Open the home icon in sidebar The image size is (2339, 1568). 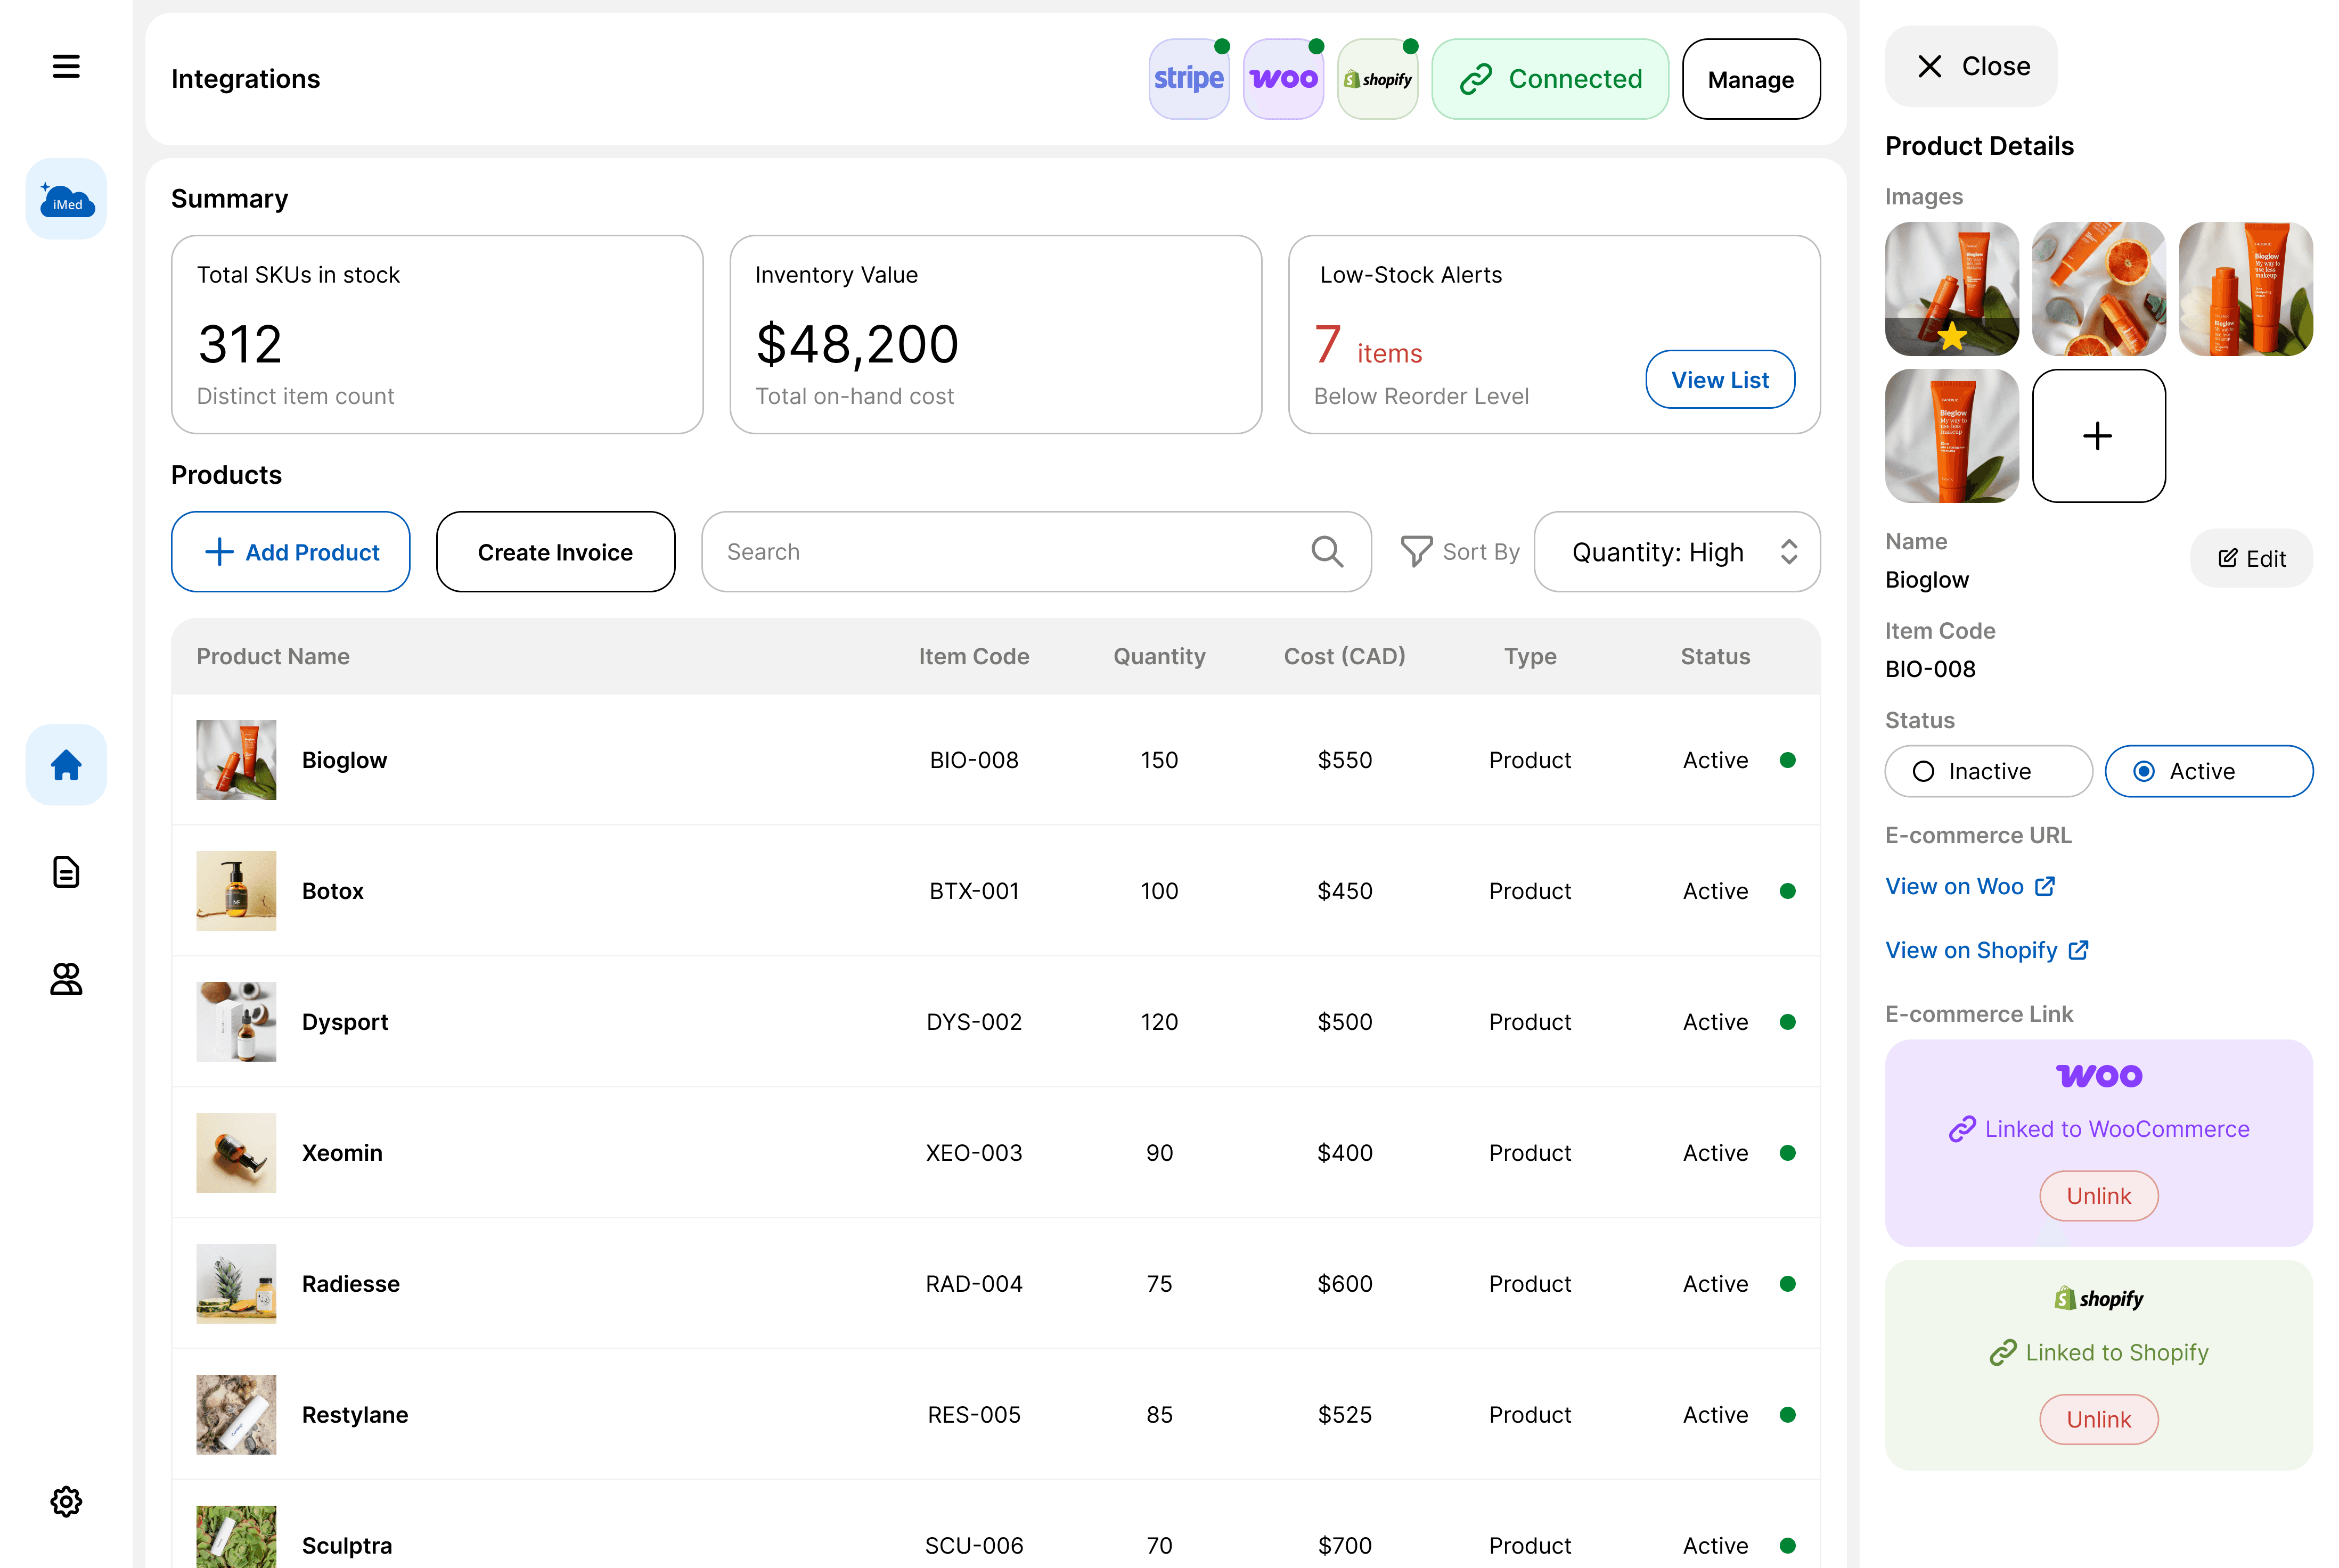tap(66, 765)
